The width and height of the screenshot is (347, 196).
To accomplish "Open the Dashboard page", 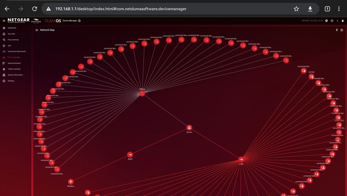I will tap(12, 28).
